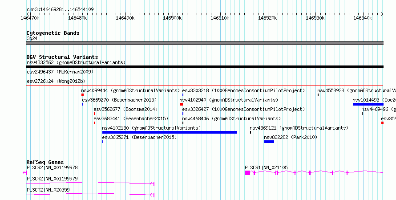The height and width of the screenshot is (200, 396).
Task: Click the nsv1014493 blue variant bar
Action: pos(368,104)
